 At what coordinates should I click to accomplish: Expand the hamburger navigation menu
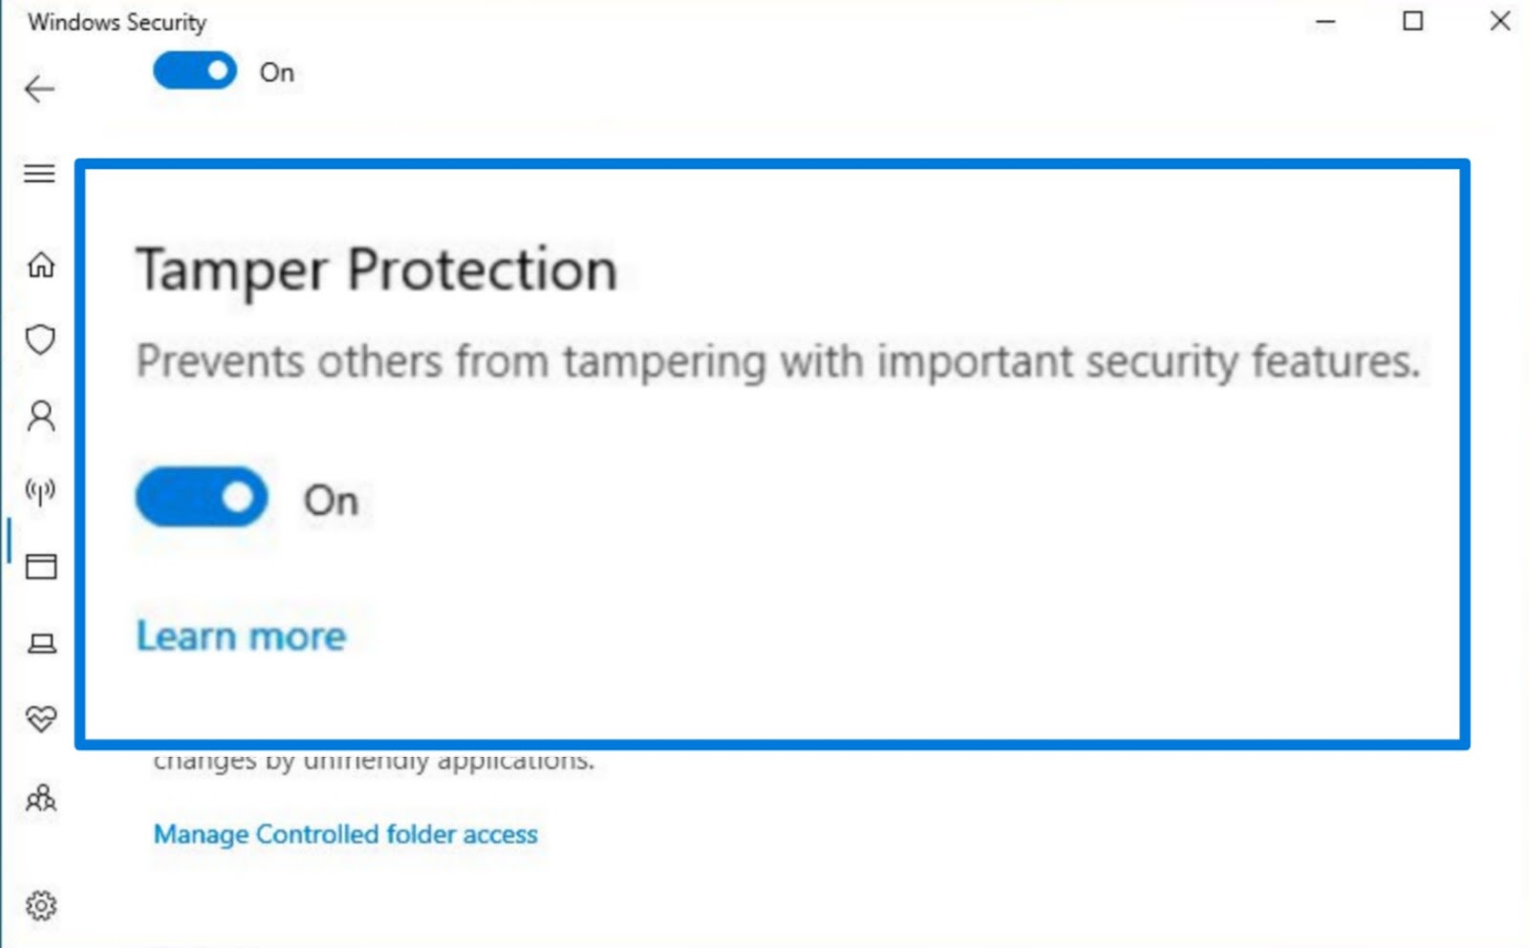click(x=39, y=173)
